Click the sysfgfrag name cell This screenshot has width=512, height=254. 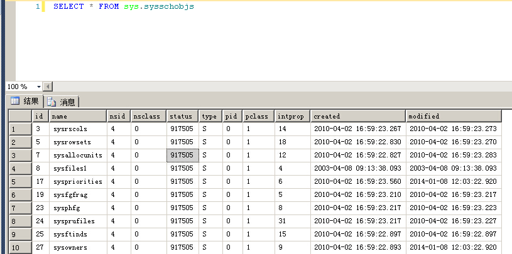coord(78,194)
